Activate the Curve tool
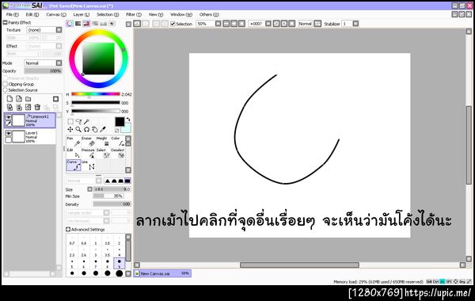475x301 pixels. 74,166
